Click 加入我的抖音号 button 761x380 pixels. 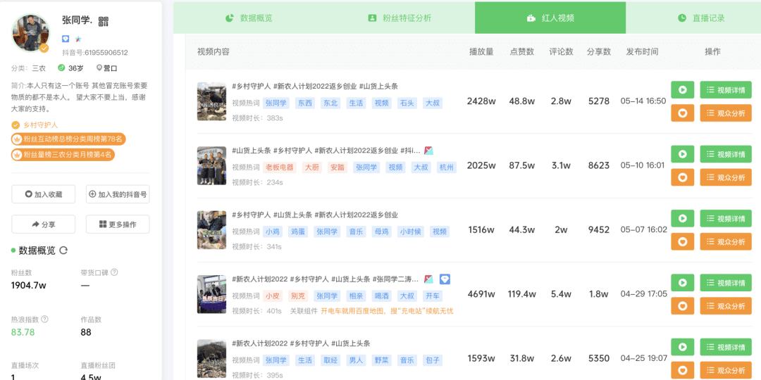[x=118, y=194]
